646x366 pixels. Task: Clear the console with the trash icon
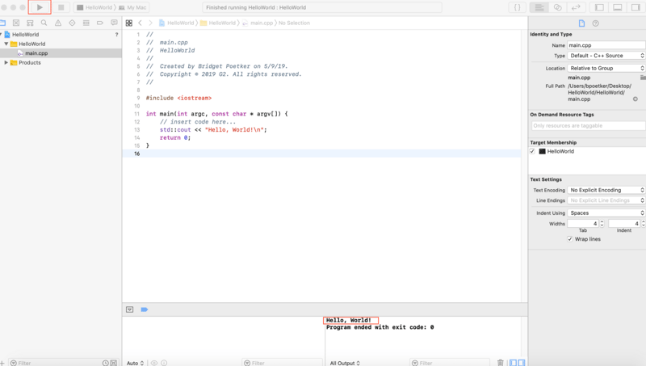[x=500, y=363]
